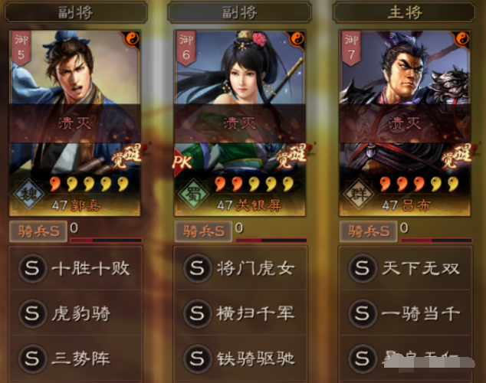This screenshot has width=486, height=383.
Task: Click the S rank icon beside 十胜十败
Action: 32,268
